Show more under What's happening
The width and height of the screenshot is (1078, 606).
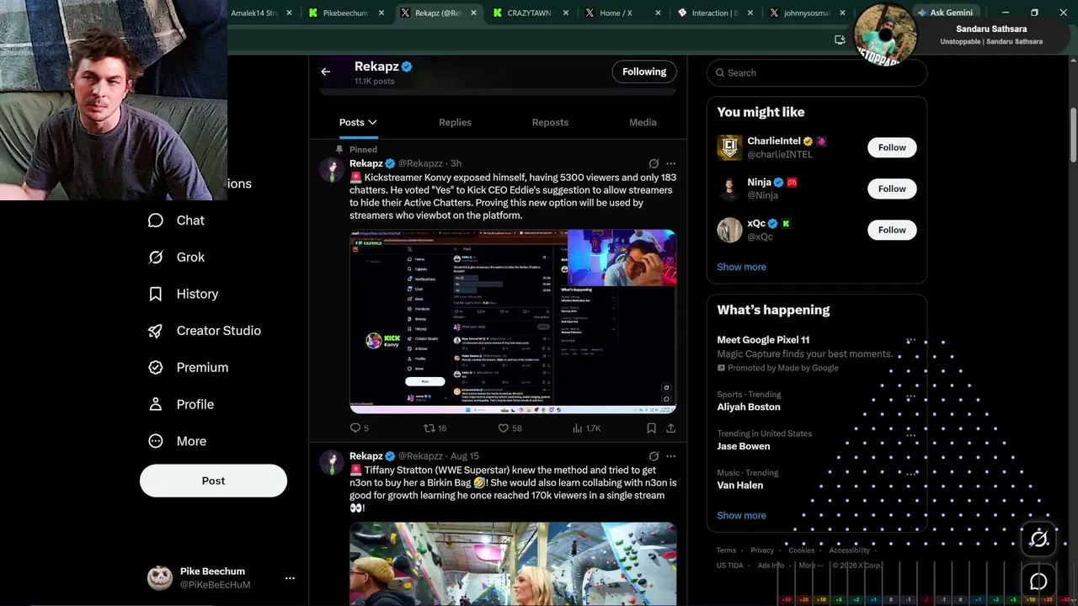click(741, 515)
